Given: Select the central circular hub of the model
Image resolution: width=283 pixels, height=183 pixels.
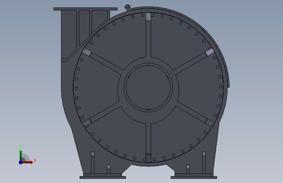Looking at the screenshot, I should [148, 88].
